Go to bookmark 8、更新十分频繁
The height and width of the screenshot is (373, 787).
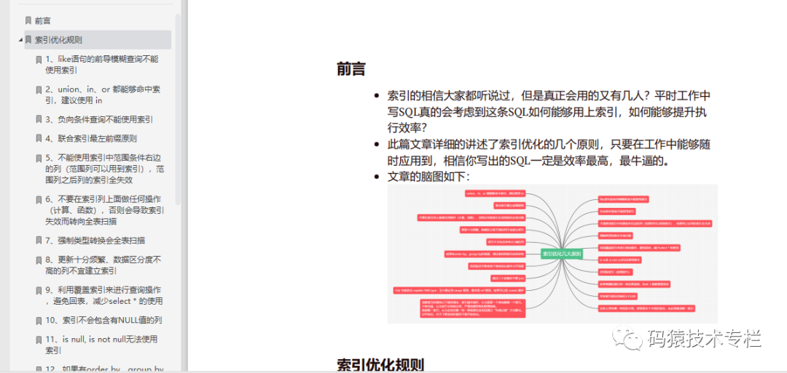(103, 265)
